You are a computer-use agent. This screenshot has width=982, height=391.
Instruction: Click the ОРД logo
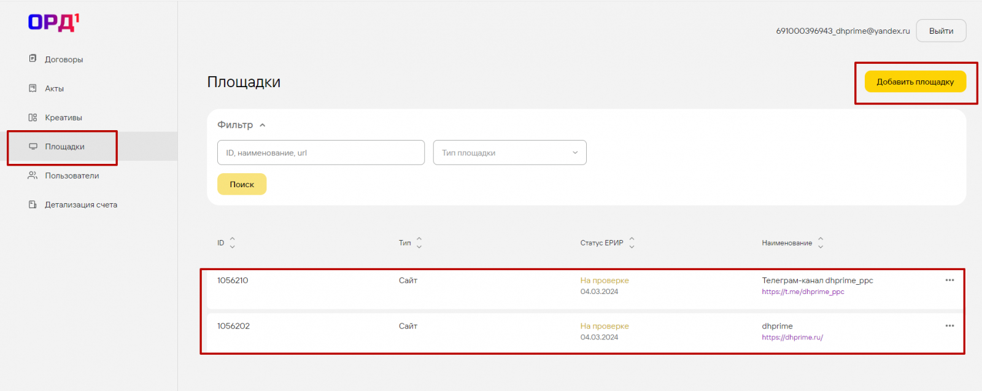tap(53, 23)
